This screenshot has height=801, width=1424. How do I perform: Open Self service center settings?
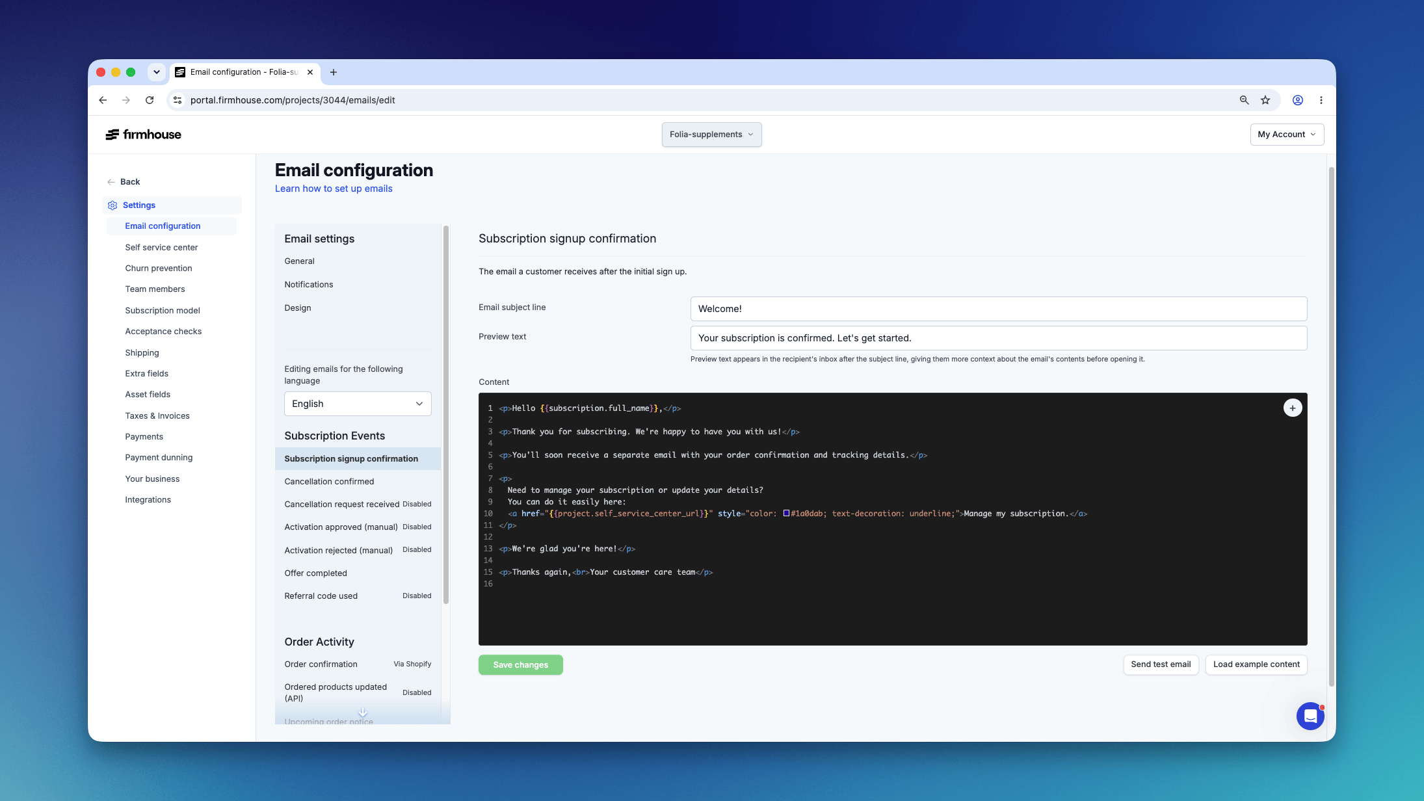tap(161, 248)
